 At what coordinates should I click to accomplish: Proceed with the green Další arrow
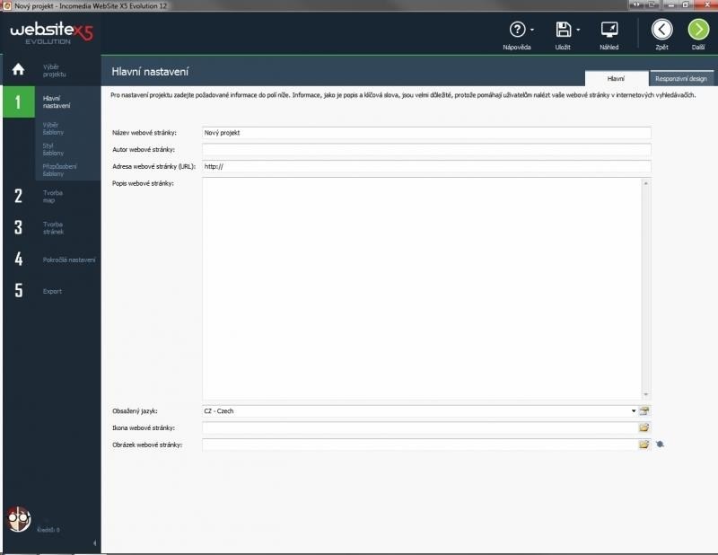[698, 30]
